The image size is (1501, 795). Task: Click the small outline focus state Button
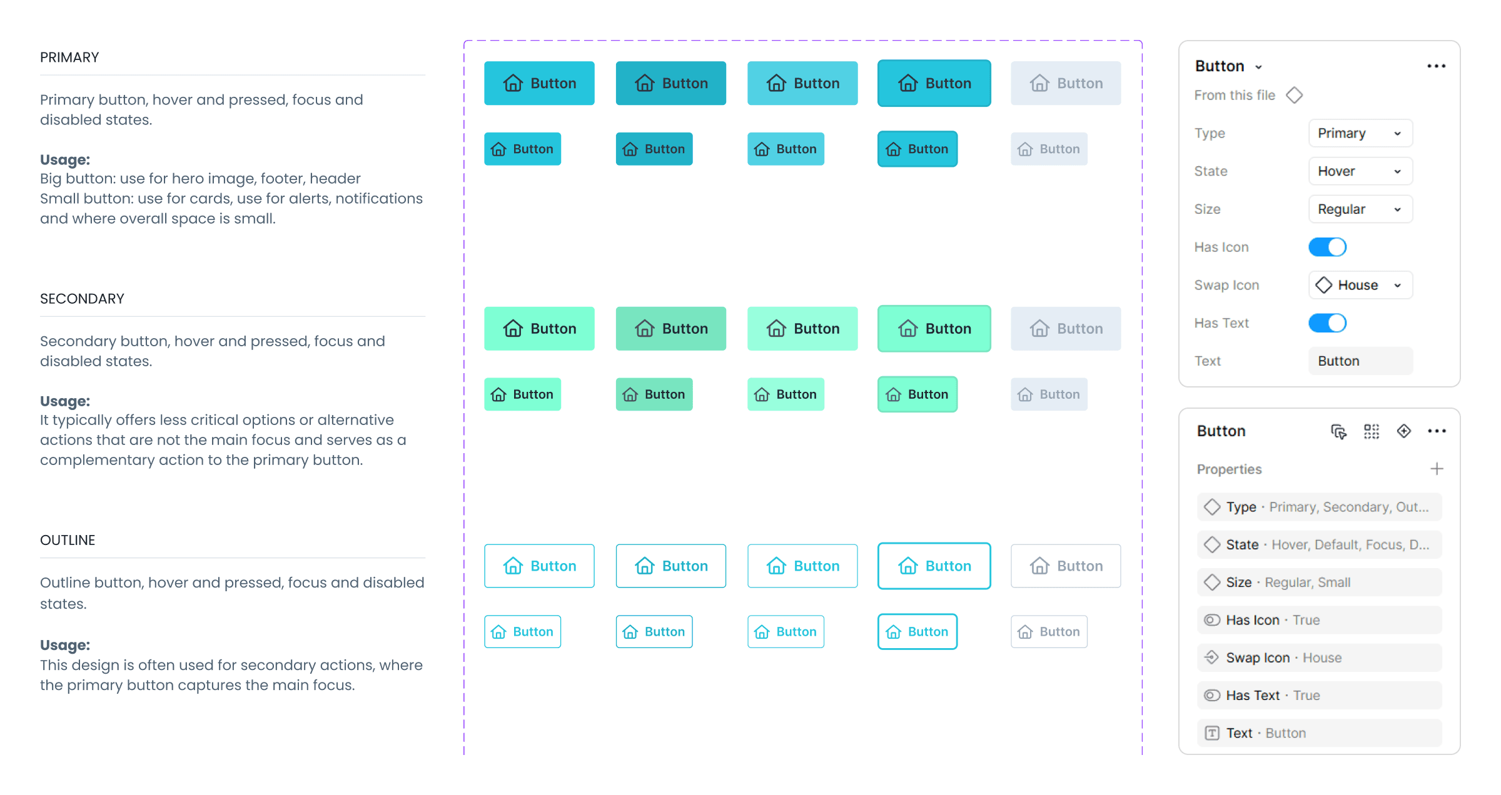[x=917, y=632]
